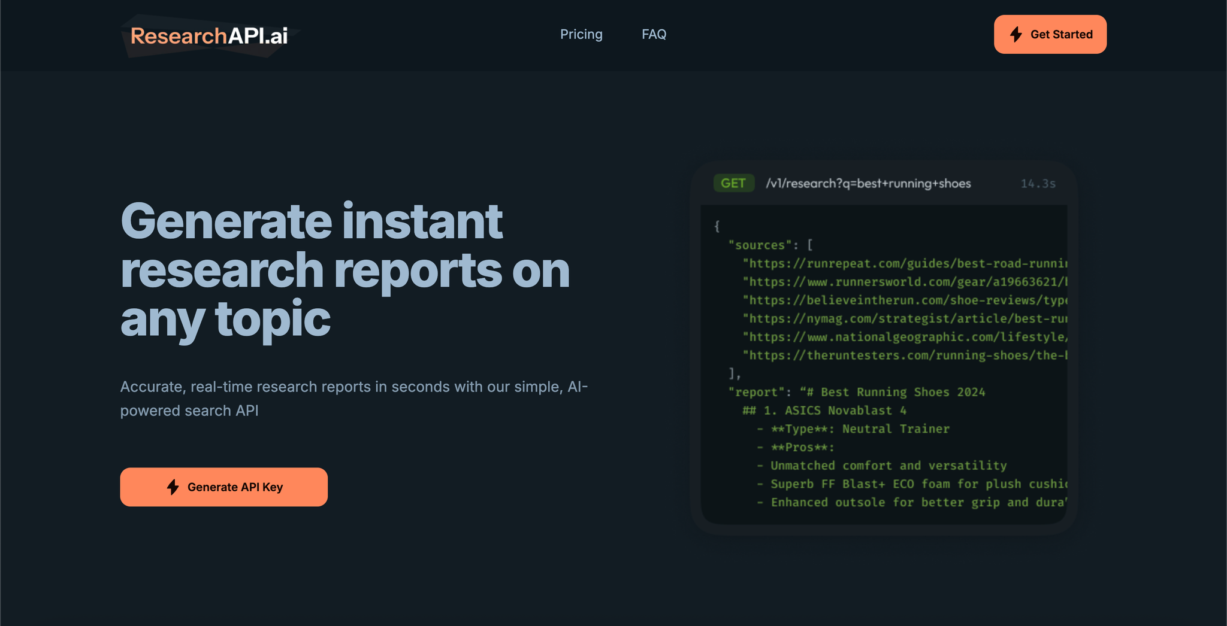Screen dimensions: 1227x626
Task: Open the Pricing page
Action: (581, 34)
